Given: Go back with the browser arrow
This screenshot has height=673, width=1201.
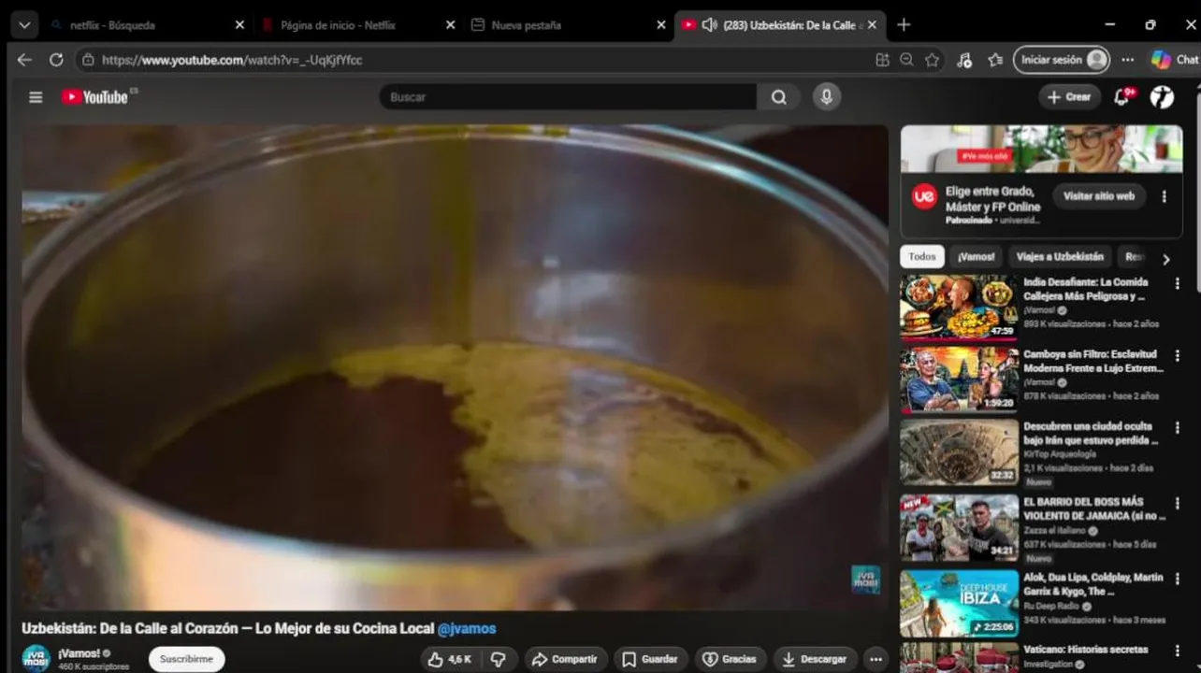Looking at the screenshot, I should (x=24, y=60).
